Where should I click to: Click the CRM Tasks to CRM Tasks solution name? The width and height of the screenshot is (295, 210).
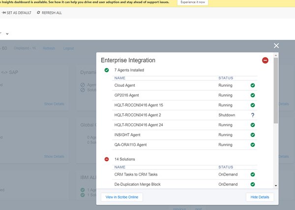[x=136, y=175]
